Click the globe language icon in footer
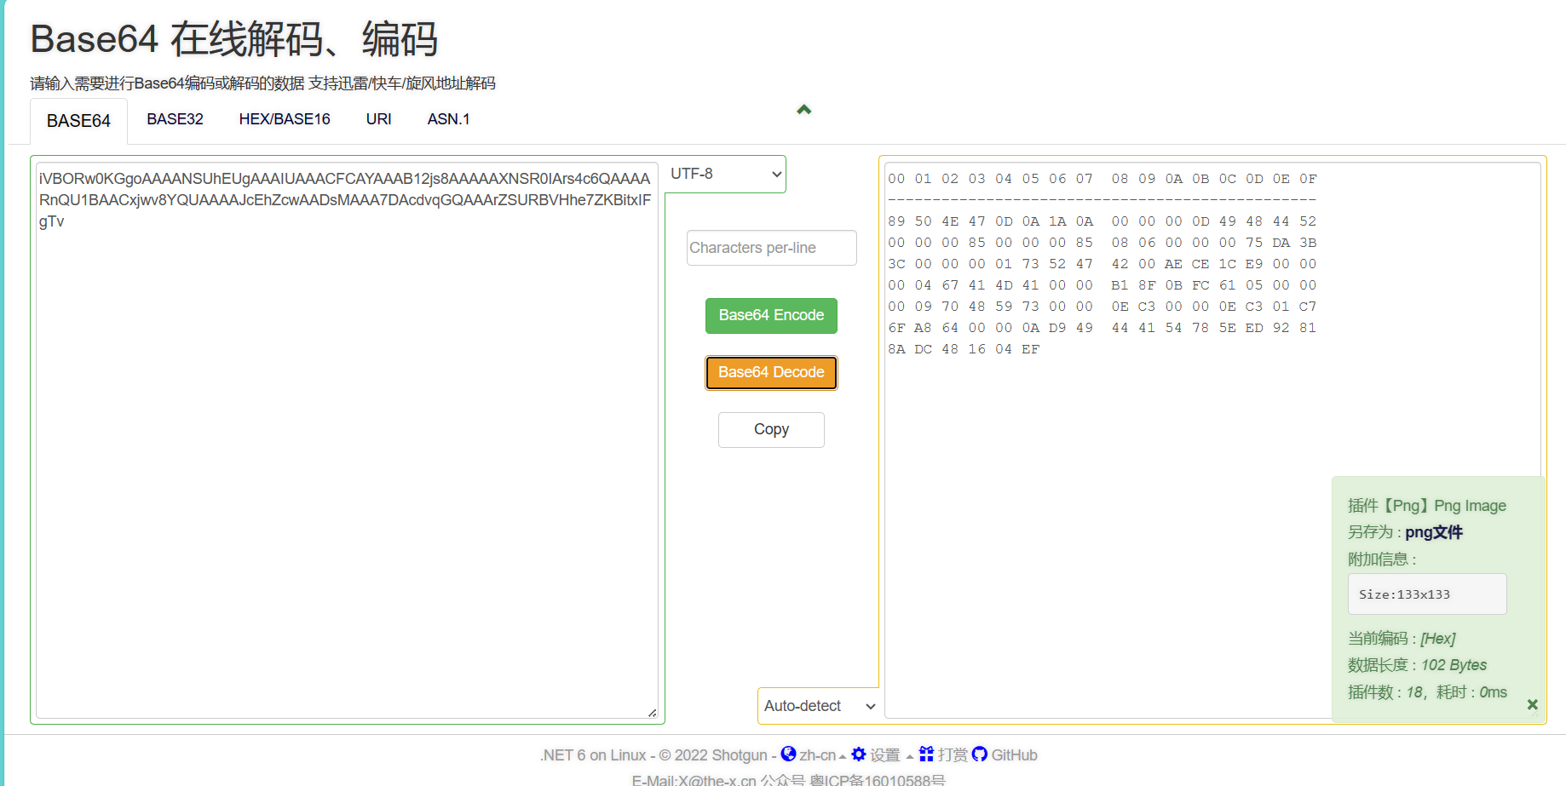Image resolution: width=1566 pixels, height=786 pixels. [x=789, y=754]
